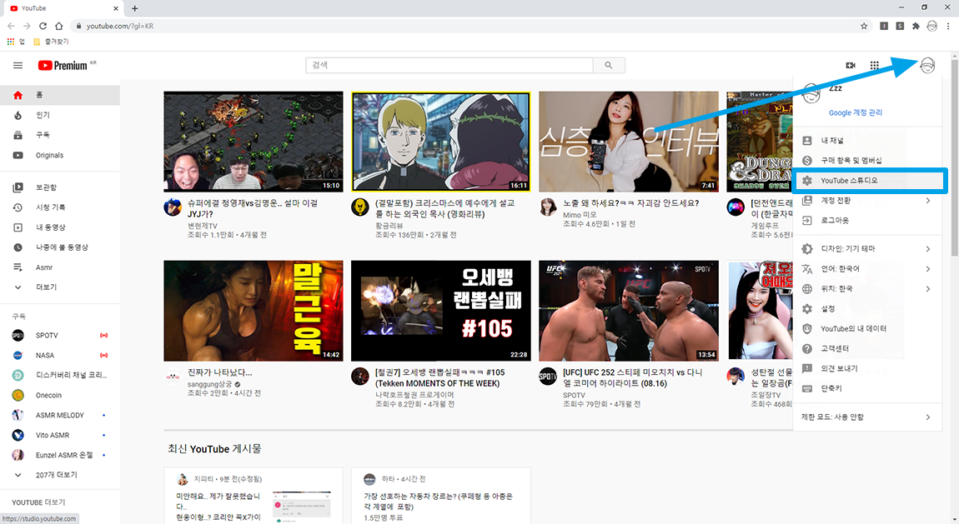Open 디자인: 기기 테마 submenu
Image resolution: width=959 pixels, height=524 pixels.
point(867,248)
